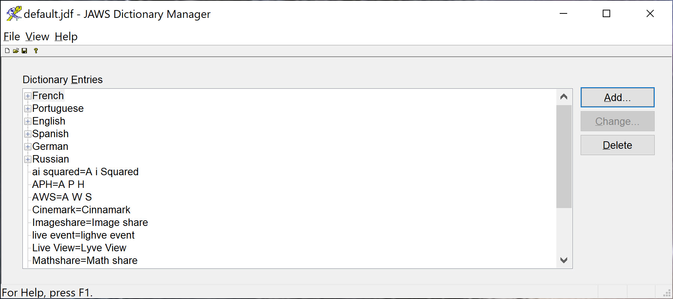Click the Add button
Screen dimensions: 673x299
tap(617, 97)
